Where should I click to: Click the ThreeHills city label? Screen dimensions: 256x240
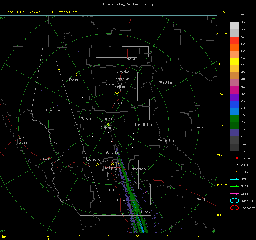(143, 125)
